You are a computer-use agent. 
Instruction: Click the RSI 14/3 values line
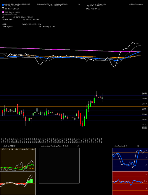17,17
